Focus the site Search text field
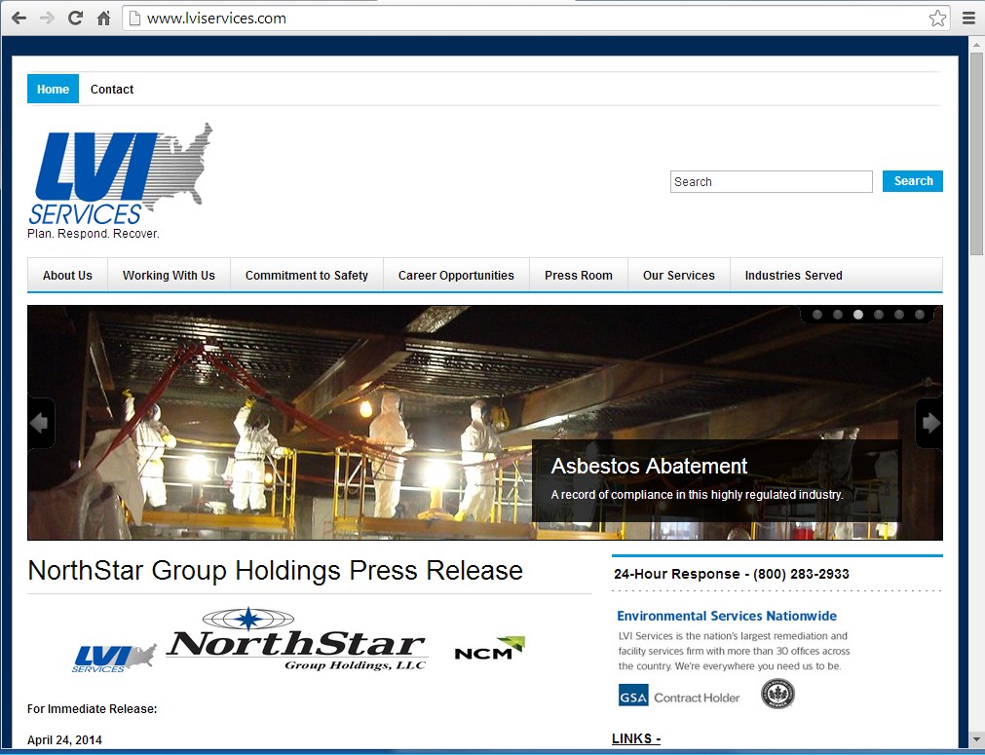 tap(772, 181)
